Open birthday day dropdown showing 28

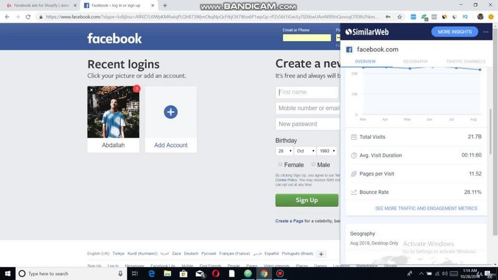tap(284, 151)
